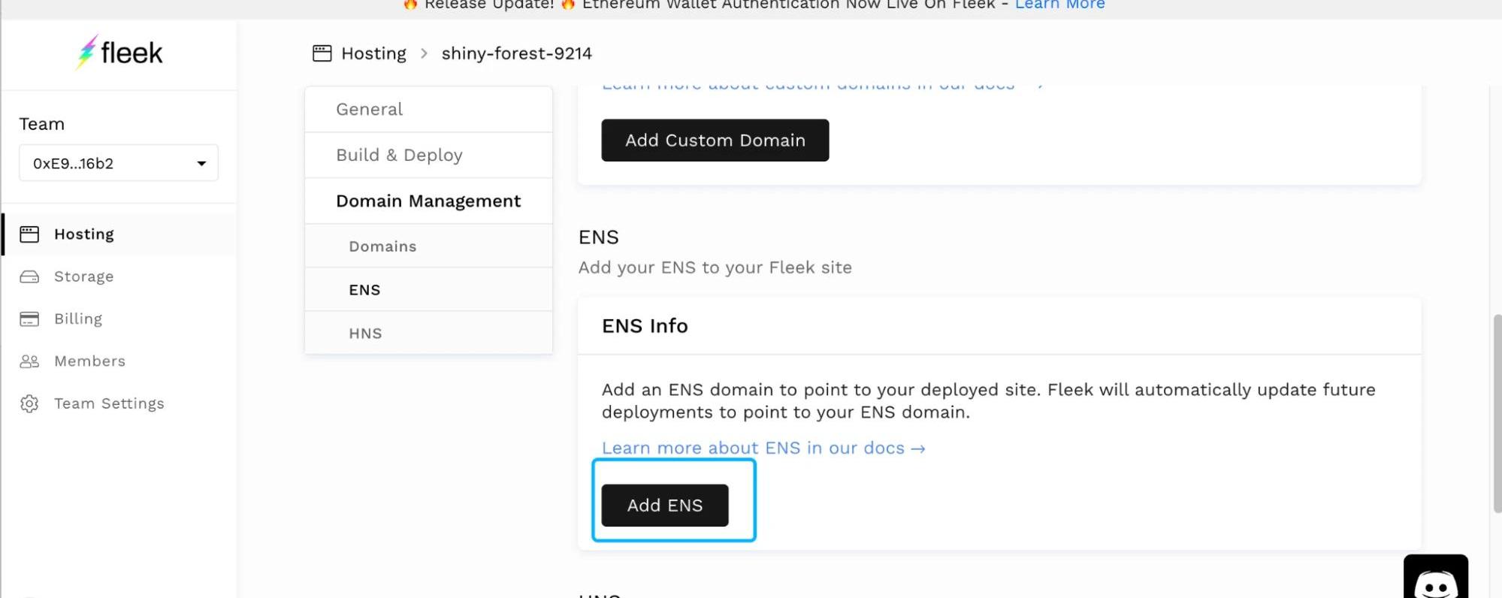Click the Fleek lightning bolt logo
This screenshot has height=598, width=1502.
pyautogui.click(x=87, y=52)
